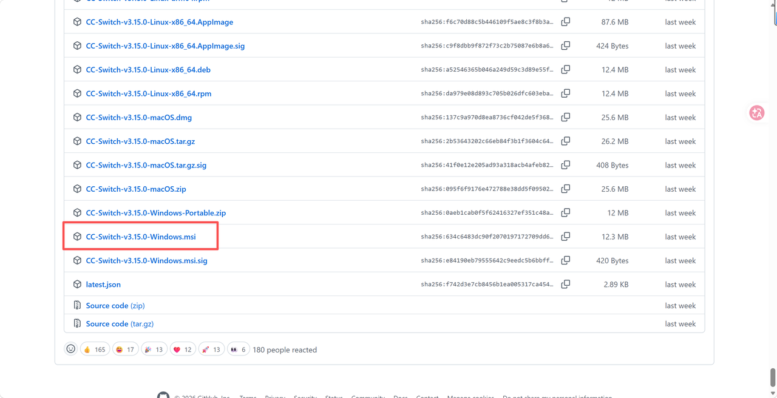This screenshot has width=777, height=398.
Task: Click the 26.2 MB file size
Action: tap(615, 141)
